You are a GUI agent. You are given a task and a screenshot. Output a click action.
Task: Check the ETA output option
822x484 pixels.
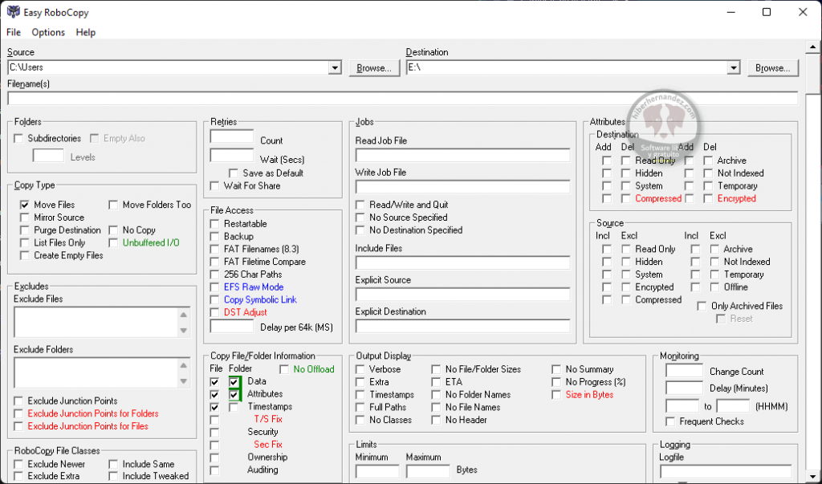point(436,382)
